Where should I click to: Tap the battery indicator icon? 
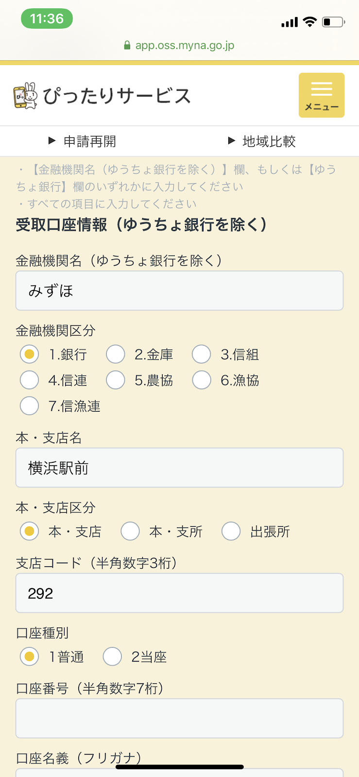point(333,22)
